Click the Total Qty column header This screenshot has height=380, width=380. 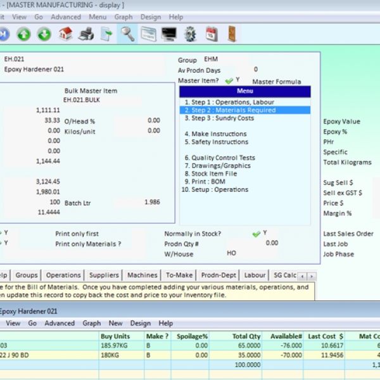coord(236,336)
